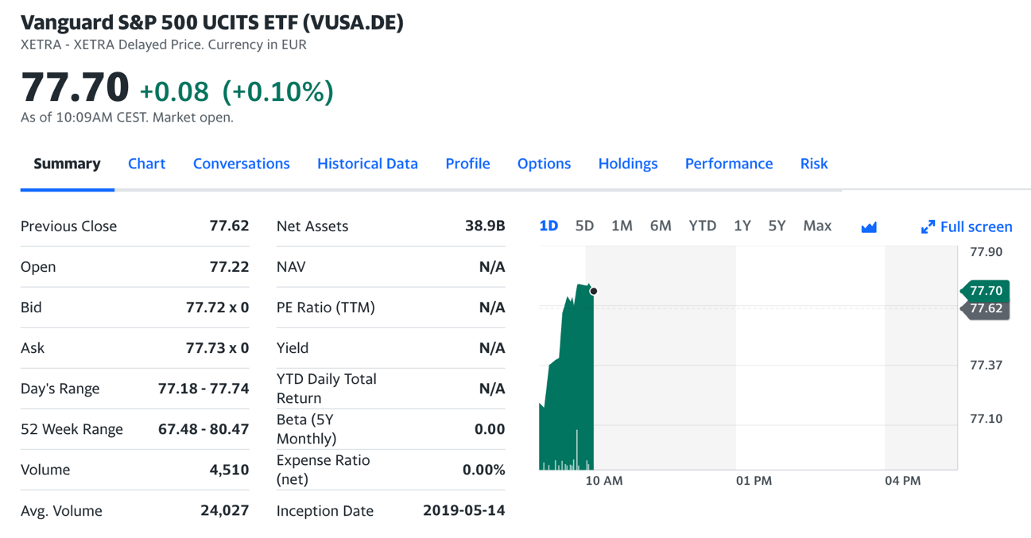Image resolution: width=1031 pixels, height=538 pixels.
Task: Select the 1D chart range
Action: point(548,226)
